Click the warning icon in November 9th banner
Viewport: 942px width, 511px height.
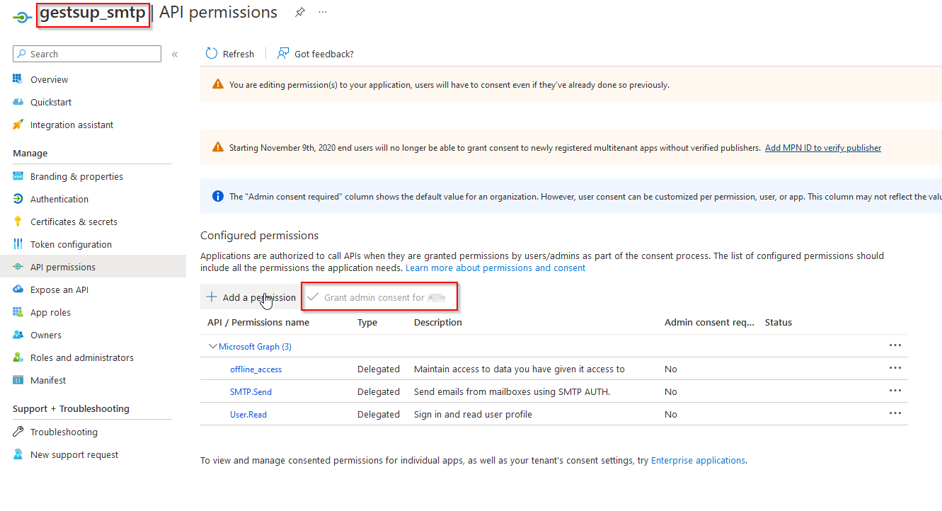[218, 148]
